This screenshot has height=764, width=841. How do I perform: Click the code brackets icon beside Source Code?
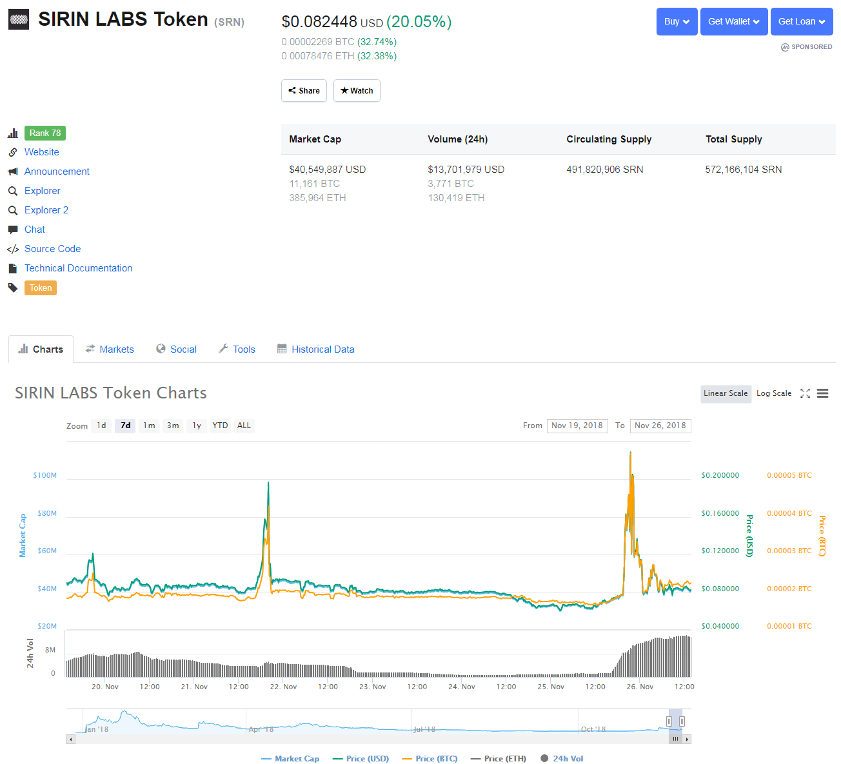point(13,250)
